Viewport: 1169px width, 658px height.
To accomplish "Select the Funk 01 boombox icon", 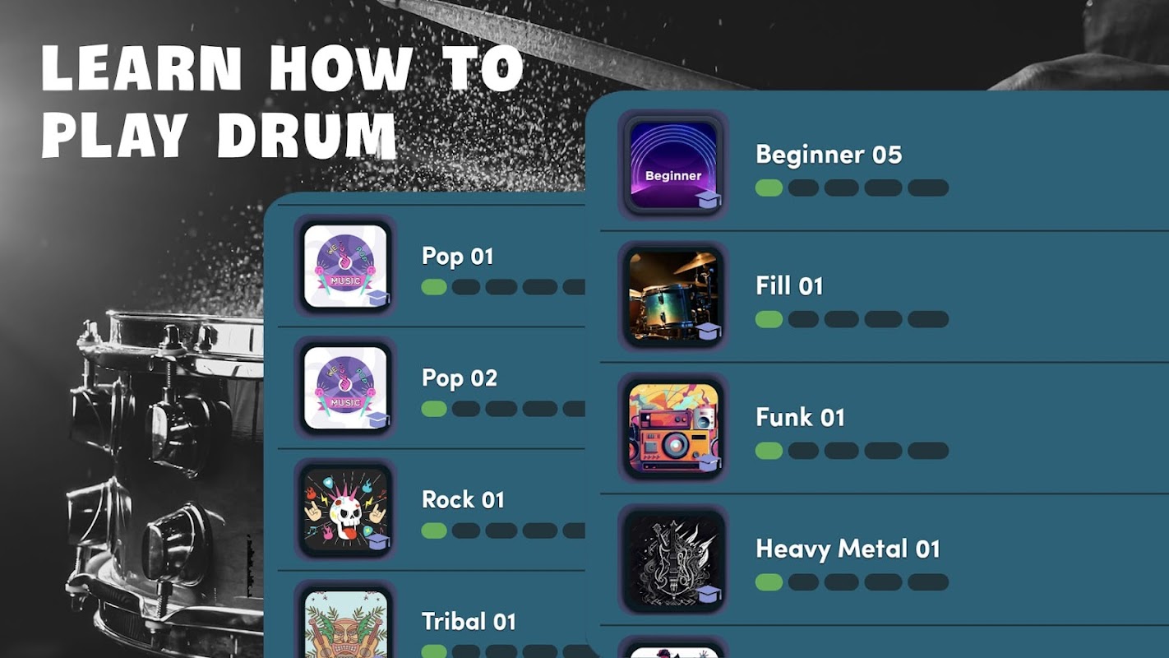I will coord(673,428).
